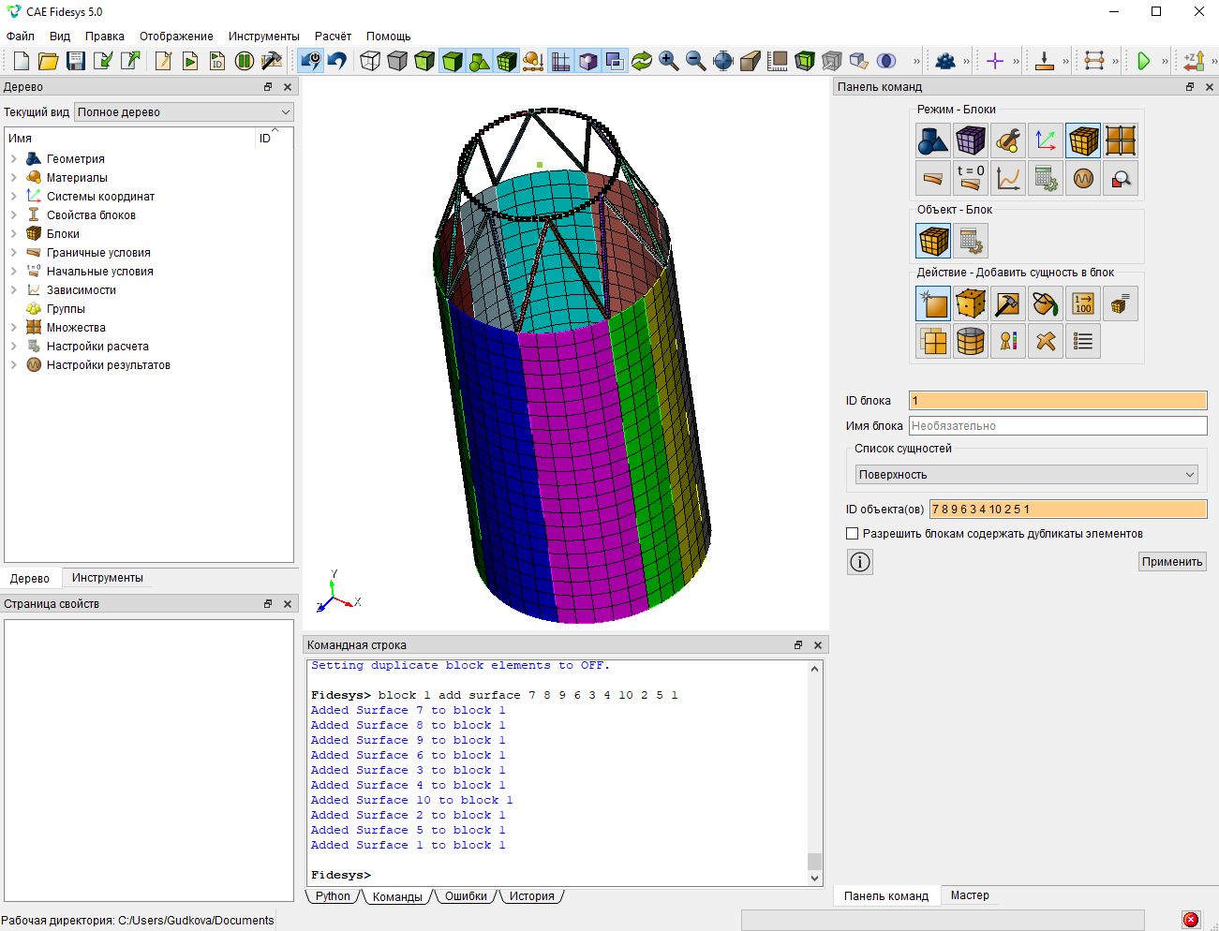Screen dimensions: 1219x931
Task: Select the t = 0 initial conditions icon
Action: (971, 178)
